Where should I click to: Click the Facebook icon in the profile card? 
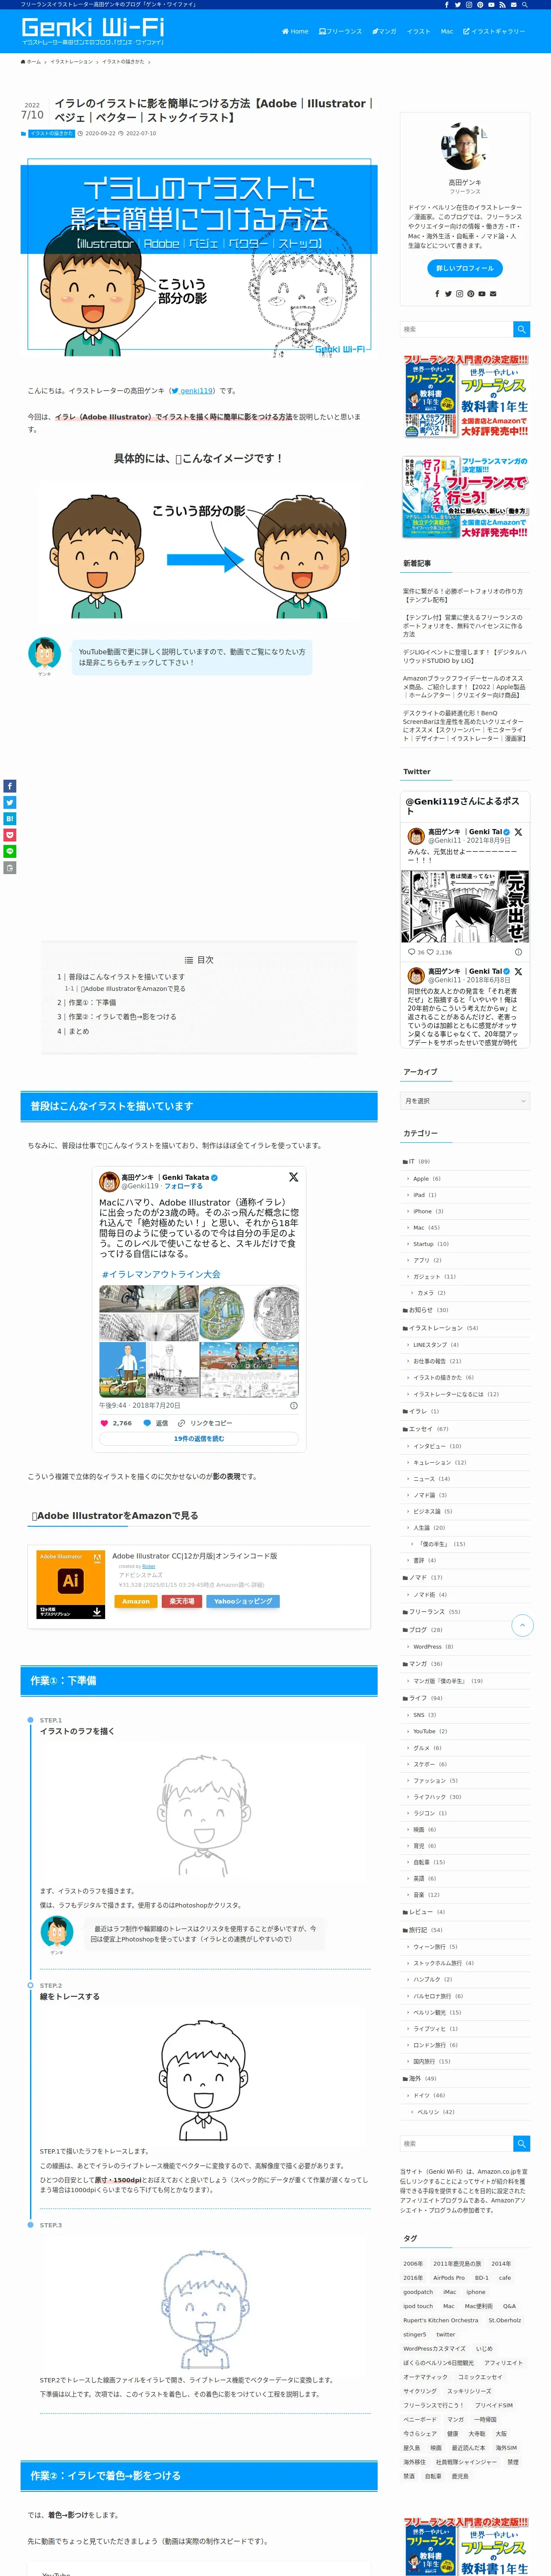click(x=437, y=294)
